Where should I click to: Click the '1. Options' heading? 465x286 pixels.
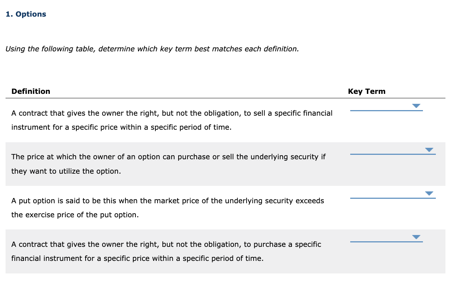coord(26,14)
